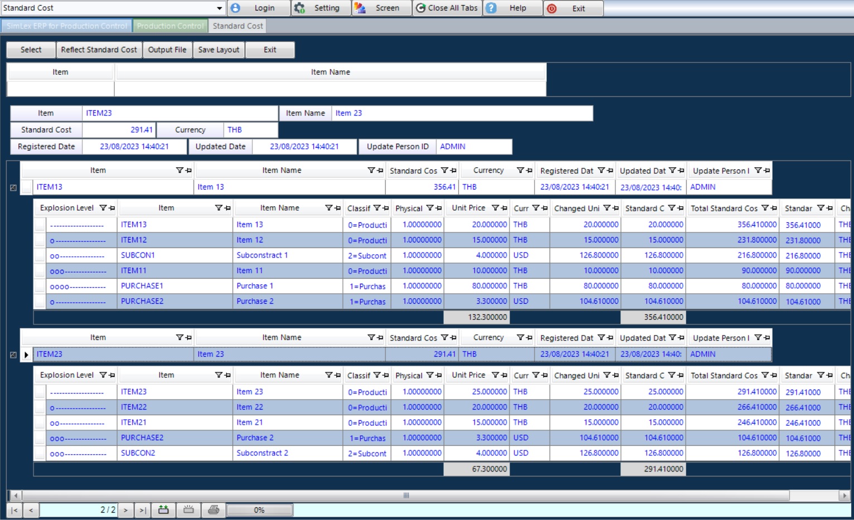The height and width of the screenshot is (520, 854).
Task: Click the 0% progress bar
Action: click(x=259, y=509)
